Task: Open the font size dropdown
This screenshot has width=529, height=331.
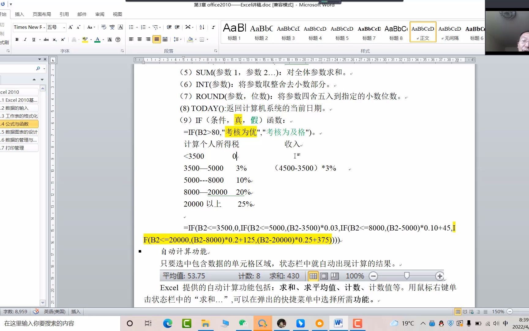Action: pos(64,27)
